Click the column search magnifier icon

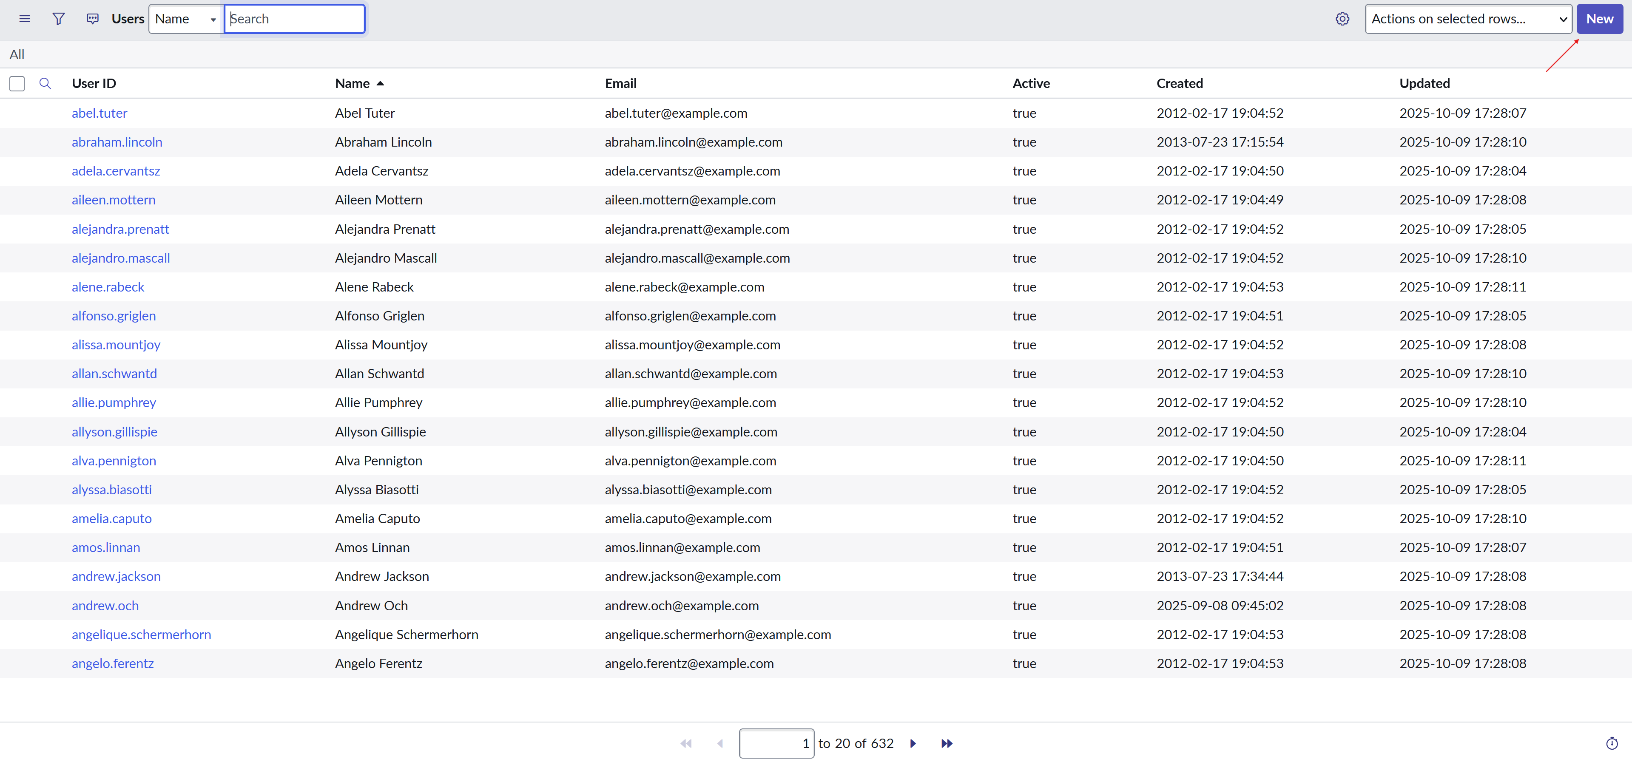pyautogui.click(x=45, y=84)
